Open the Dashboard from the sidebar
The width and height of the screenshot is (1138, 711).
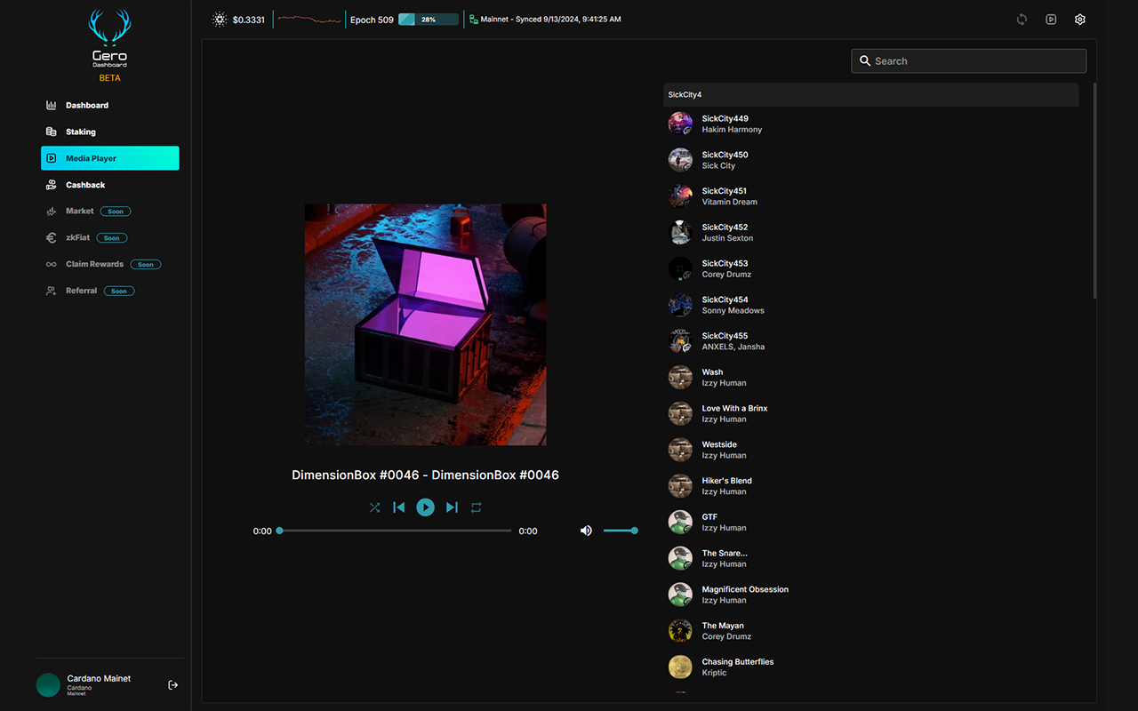(x=52, y=105)
